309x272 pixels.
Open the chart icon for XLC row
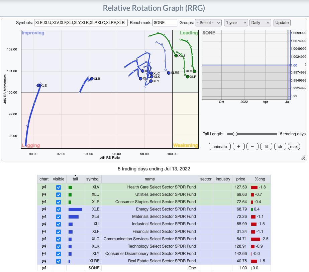point(44,239)
